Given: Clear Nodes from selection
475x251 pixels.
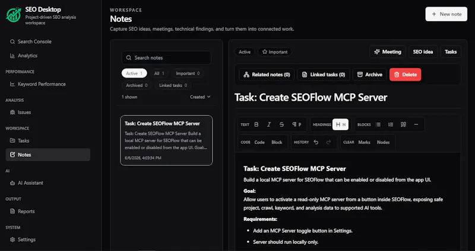Looking at the screenshot, I should (383, 142).
